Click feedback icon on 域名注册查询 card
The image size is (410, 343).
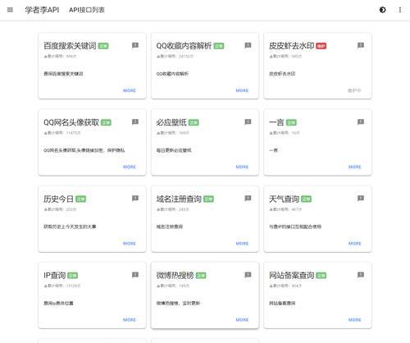point(248,198)
